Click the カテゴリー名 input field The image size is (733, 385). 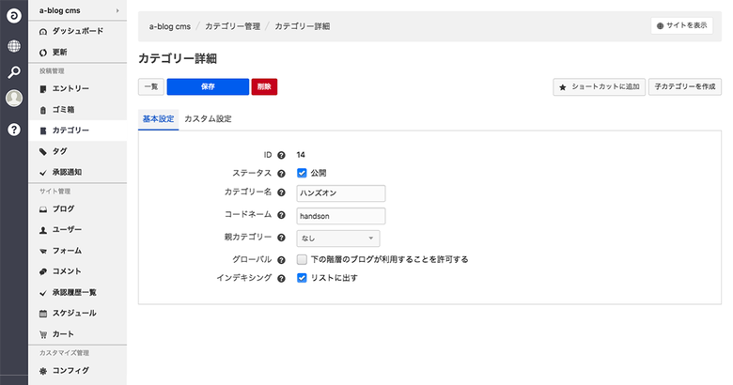coord(341,192)
